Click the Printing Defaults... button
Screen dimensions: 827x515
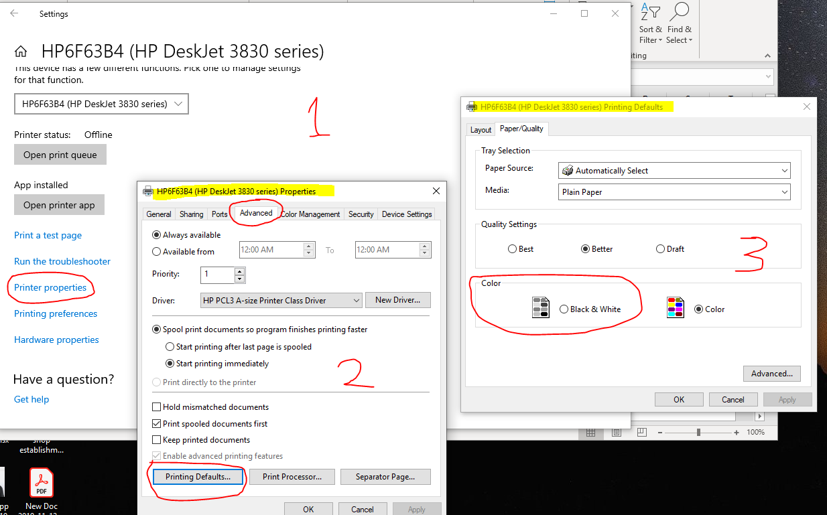point(198,477)
